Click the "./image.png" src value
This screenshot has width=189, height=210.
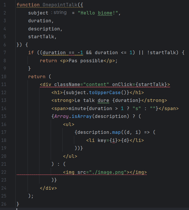(108, 172)
